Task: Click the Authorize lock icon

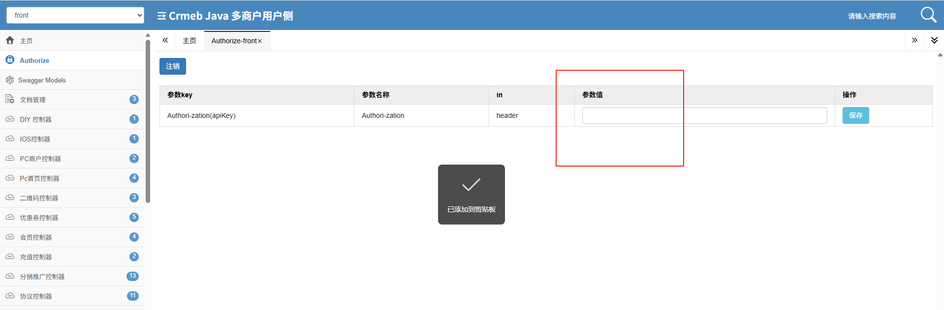Action: 10,59
